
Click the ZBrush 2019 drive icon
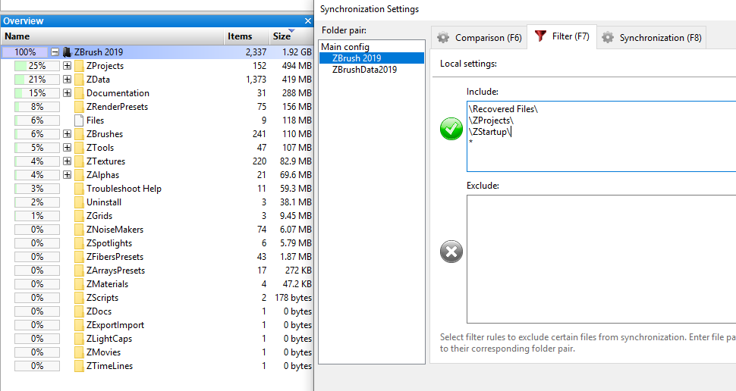[x=67, y=52]
